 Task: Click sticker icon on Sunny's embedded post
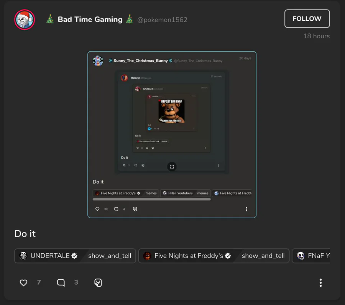click(135, 209)
